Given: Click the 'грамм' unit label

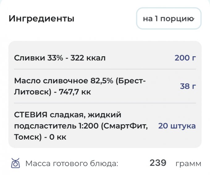Looking at the screenshot, I should click(188, 163).
